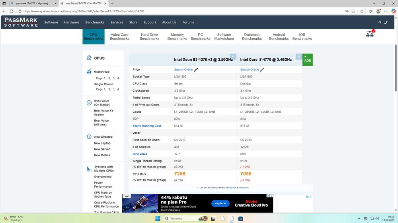The width and height of the screenshot is (398, 223).
Task: Open the Services menu
Action: pyautogui.click(x=117, y=22)
